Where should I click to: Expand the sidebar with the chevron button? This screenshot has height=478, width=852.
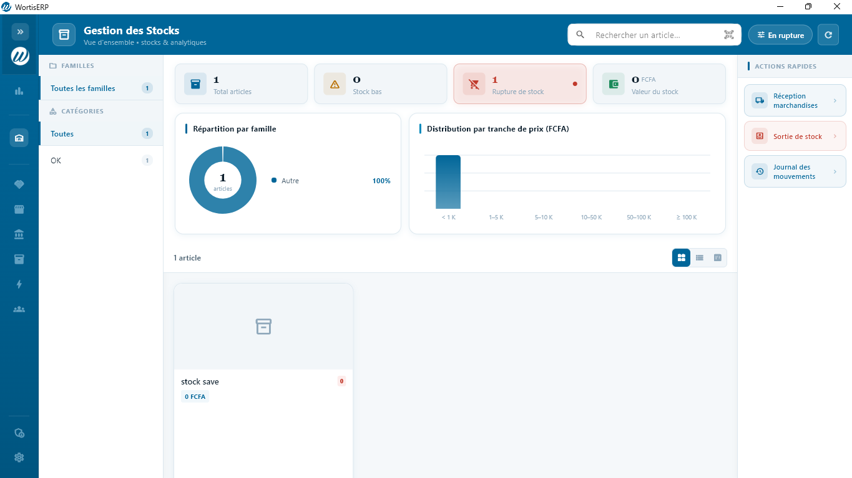[x=20, y=31]
